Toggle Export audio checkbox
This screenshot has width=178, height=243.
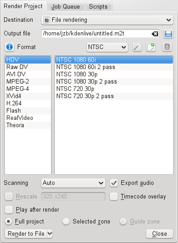coord(114,183)
